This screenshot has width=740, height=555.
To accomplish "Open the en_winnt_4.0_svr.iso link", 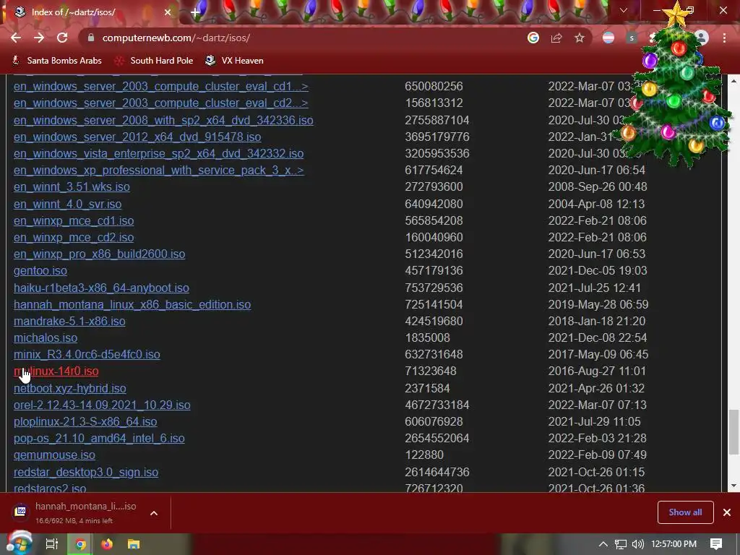I will tap(67, 204).
